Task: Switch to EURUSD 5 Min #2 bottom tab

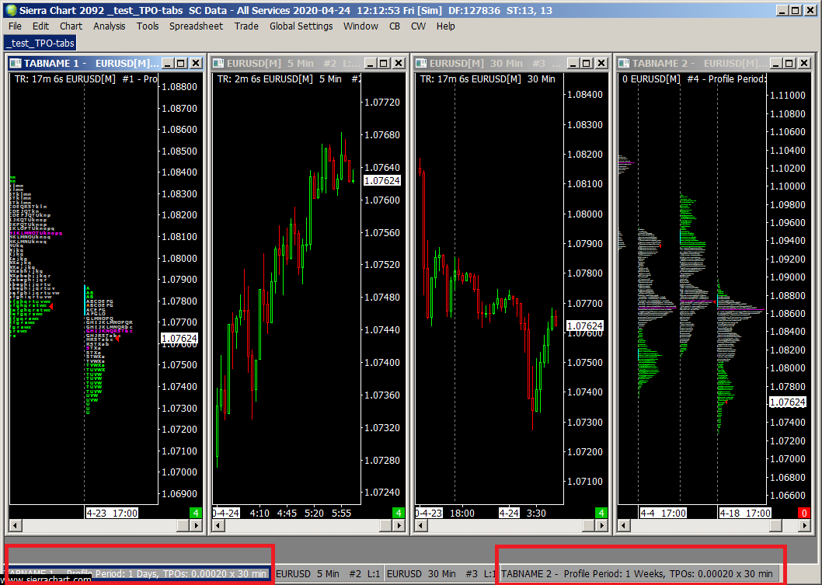Action: click(328, 574)
